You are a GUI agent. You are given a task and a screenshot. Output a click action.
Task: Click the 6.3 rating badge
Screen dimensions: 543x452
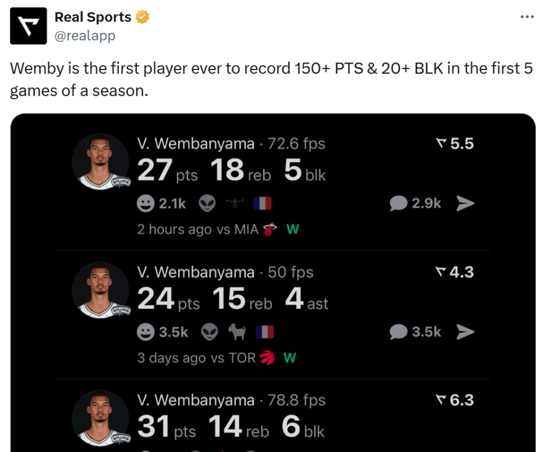tap(455, 401)
